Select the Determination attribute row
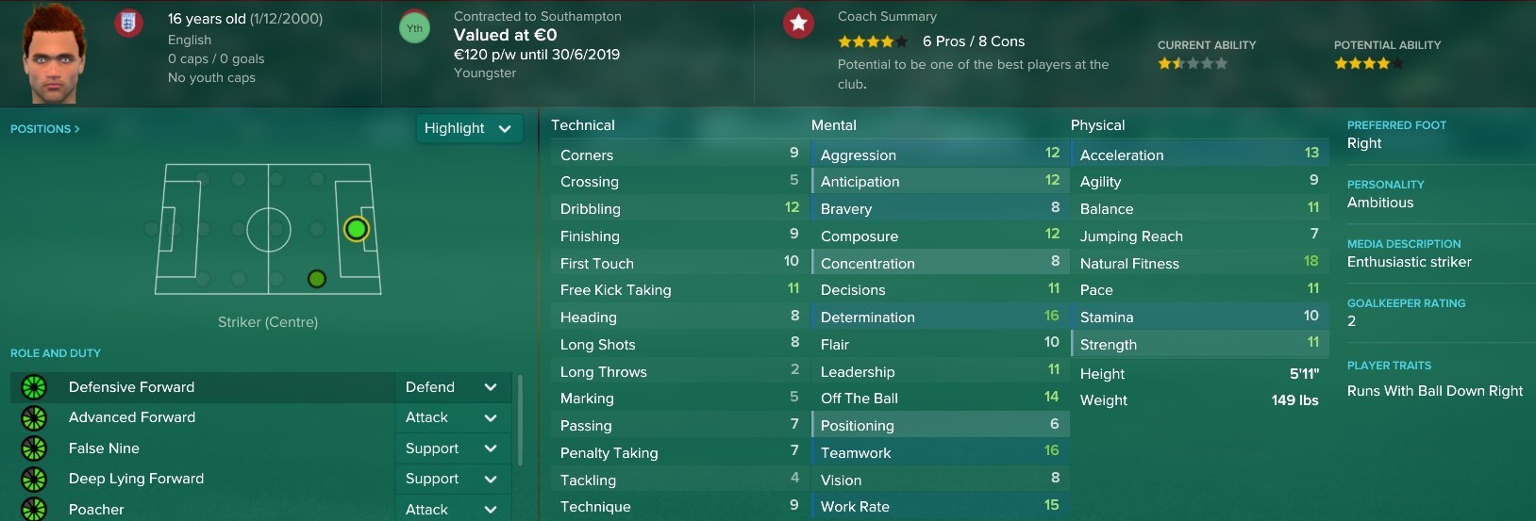 (940, 317)
